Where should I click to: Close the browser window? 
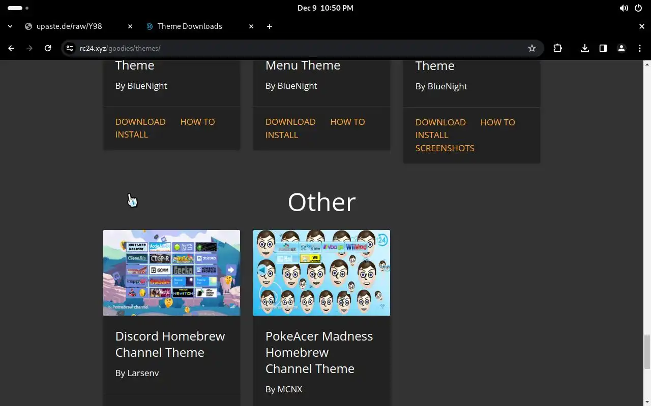pos(642,26)
